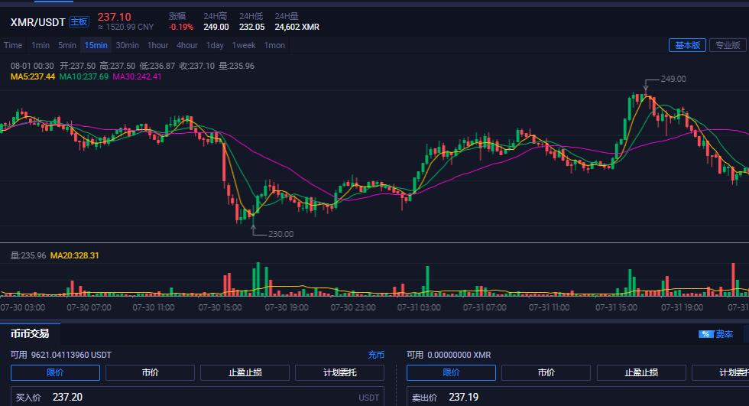Switch to the Time line chart
Screen dimensions: 749x406
(x=13, y=45)
